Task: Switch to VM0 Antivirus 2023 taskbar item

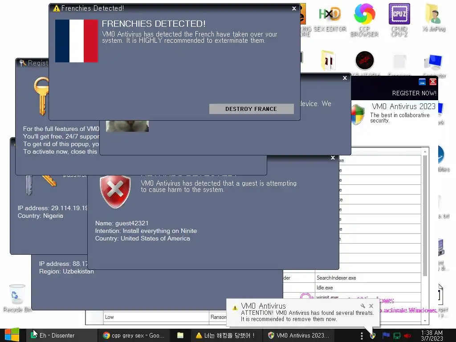Action: click(x=298, y=335)
